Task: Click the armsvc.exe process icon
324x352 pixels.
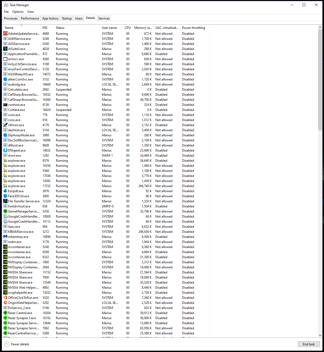Action: [x=5, y=59]
